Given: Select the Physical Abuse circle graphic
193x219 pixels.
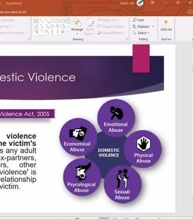Looking at the screenshot, I should (x=143, y=149).
